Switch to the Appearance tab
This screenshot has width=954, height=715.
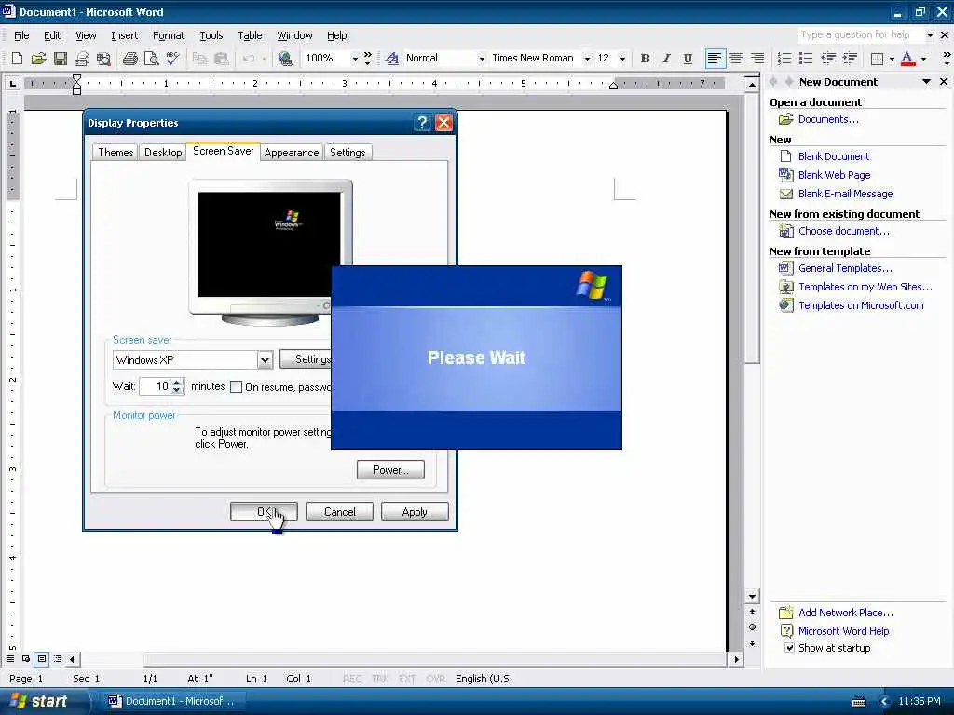292,153
